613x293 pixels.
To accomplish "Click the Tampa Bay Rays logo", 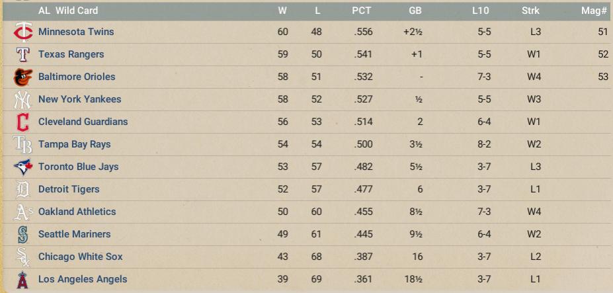I will click(22, 144).
